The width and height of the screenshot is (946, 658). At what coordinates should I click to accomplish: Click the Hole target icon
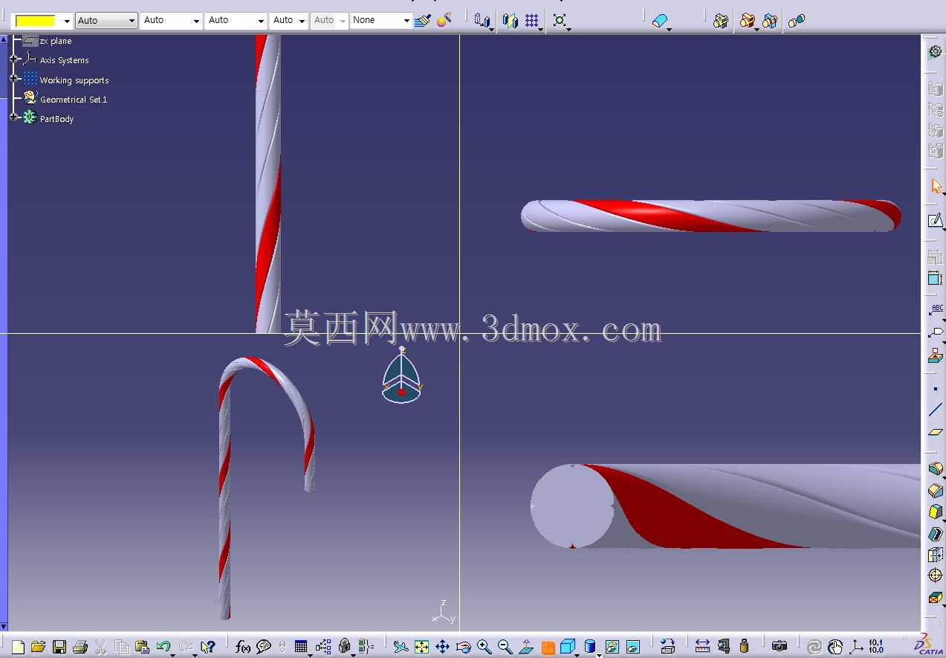coord(936,575)
